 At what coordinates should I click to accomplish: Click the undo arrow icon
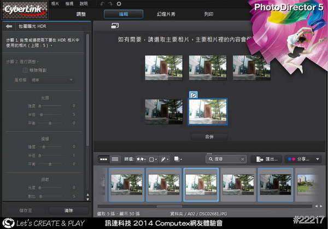[x=103, y=4]
